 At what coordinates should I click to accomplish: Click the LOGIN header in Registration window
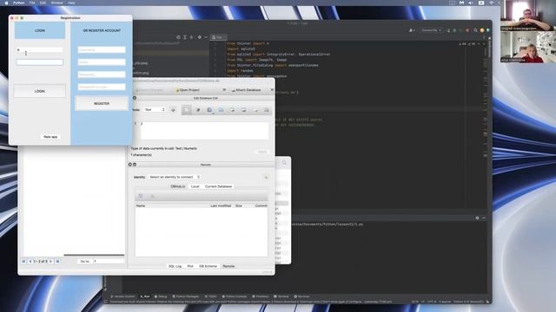tap(40, 31)
